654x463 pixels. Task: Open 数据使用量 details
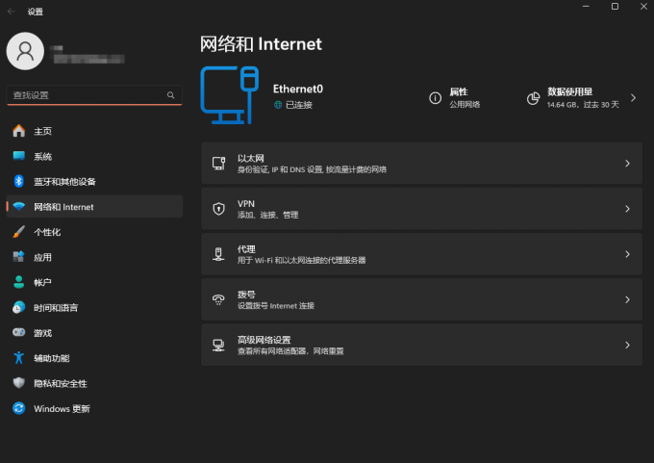coord(582,97)
